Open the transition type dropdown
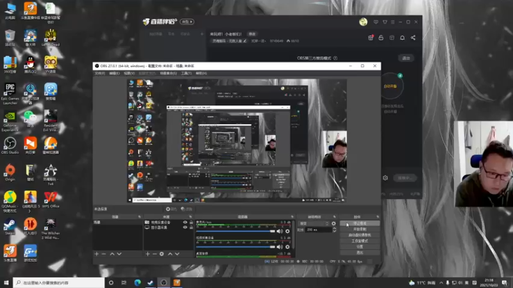513x288 pixels. [x=314, y=223]
